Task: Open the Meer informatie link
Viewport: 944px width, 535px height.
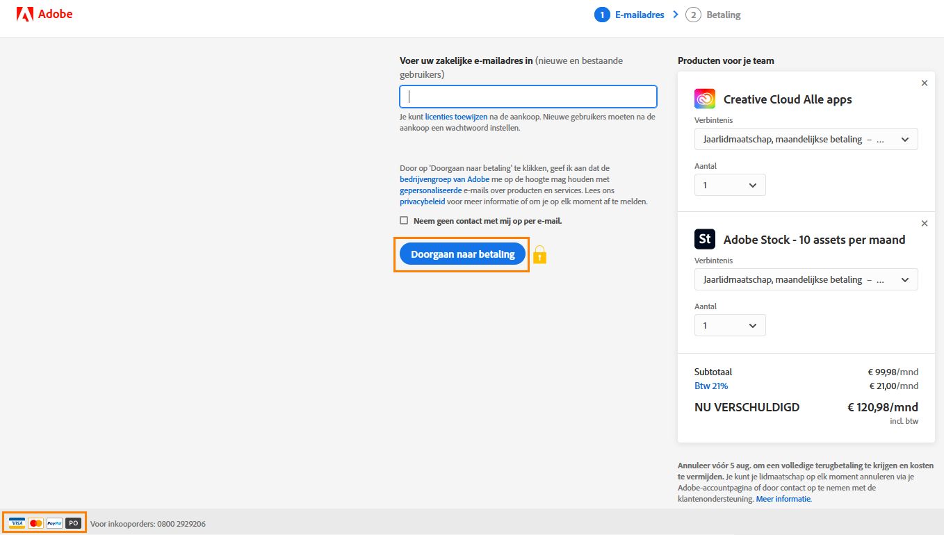Action: [x=783, y=499]
